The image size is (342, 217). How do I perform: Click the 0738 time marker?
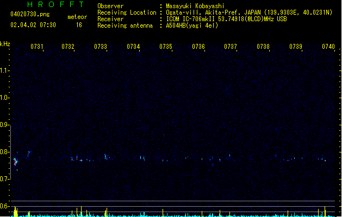click(263, 47)
